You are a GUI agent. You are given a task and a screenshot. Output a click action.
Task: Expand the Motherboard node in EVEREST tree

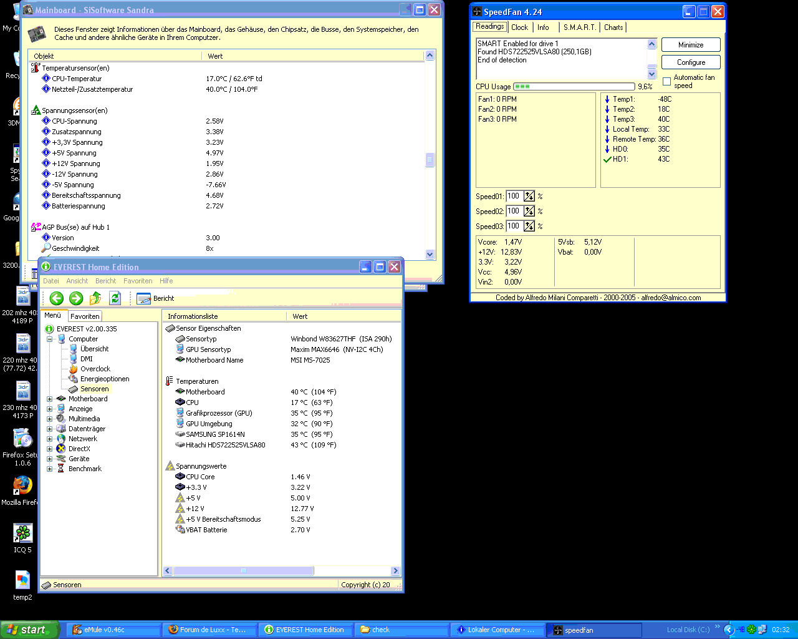coord(49,399)
